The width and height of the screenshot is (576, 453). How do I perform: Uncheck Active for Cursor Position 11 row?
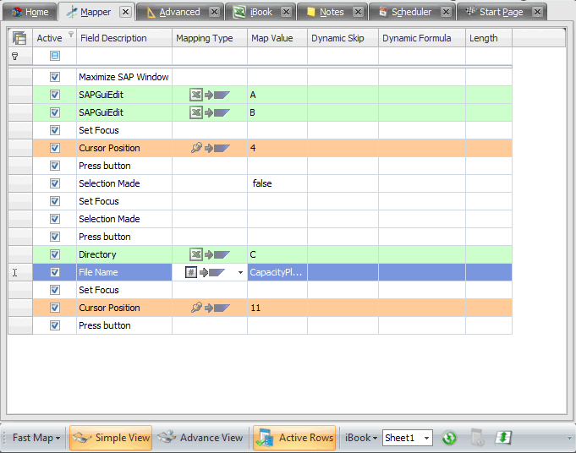[55, 308]
